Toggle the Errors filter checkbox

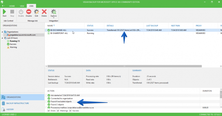(49, 111)
